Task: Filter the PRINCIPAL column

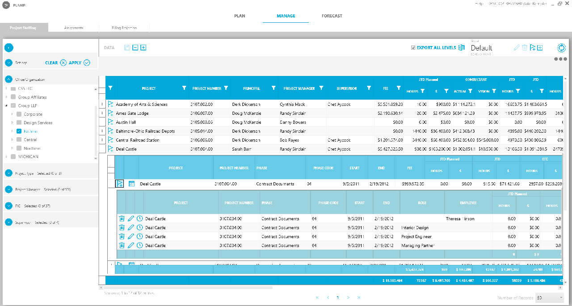Action: pyautogui.click(x=273, y=88)
